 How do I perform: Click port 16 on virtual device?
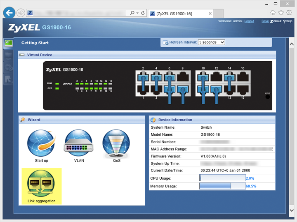click(243, 77)
